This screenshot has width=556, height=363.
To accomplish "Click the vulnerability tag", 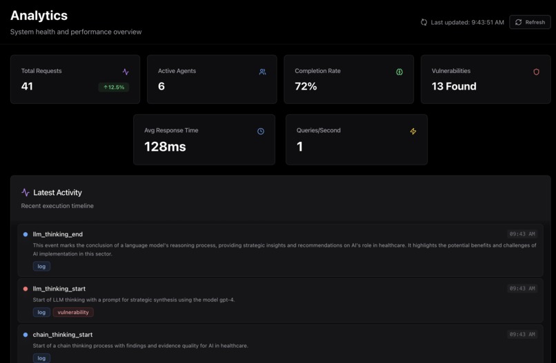I will [x=73, y=312].
